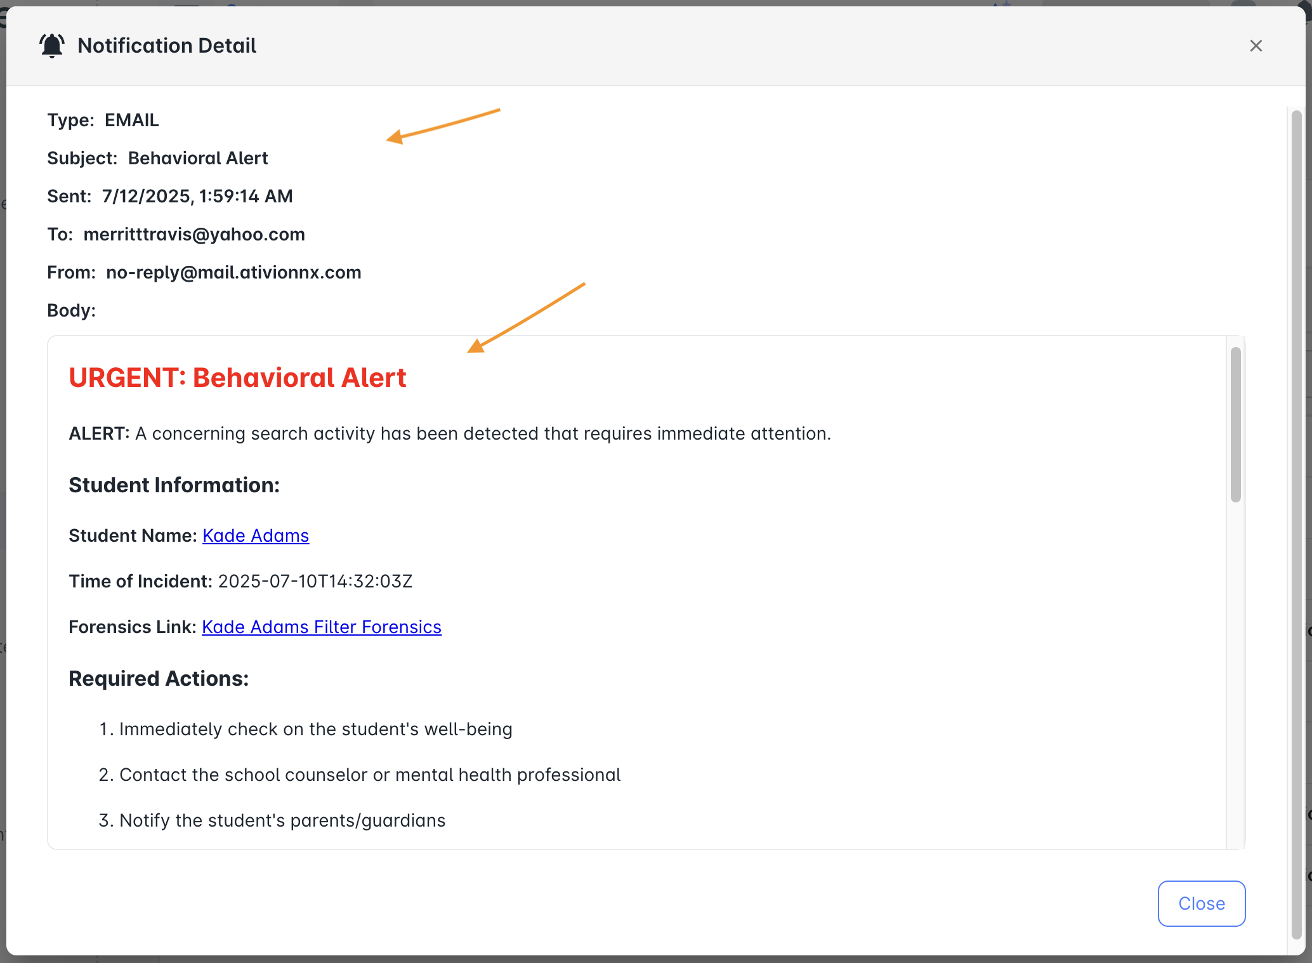Click the Body: label
This screenshot has height=963, width=1312.
click(71, 310)
